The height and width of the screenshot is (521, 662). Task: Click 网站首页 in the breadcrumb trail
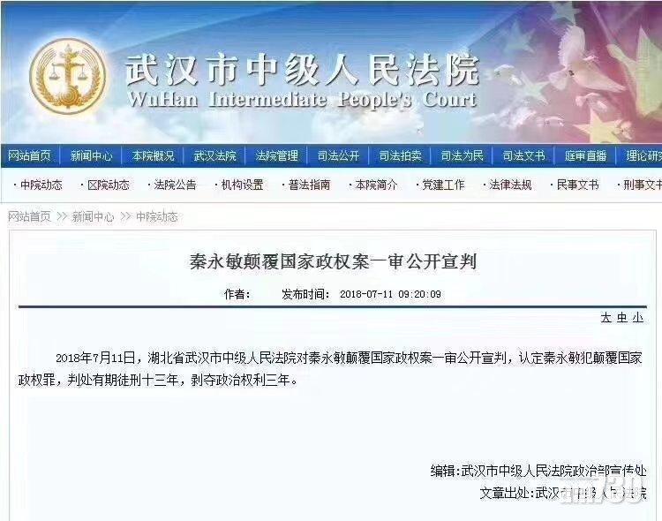(29, 216)
